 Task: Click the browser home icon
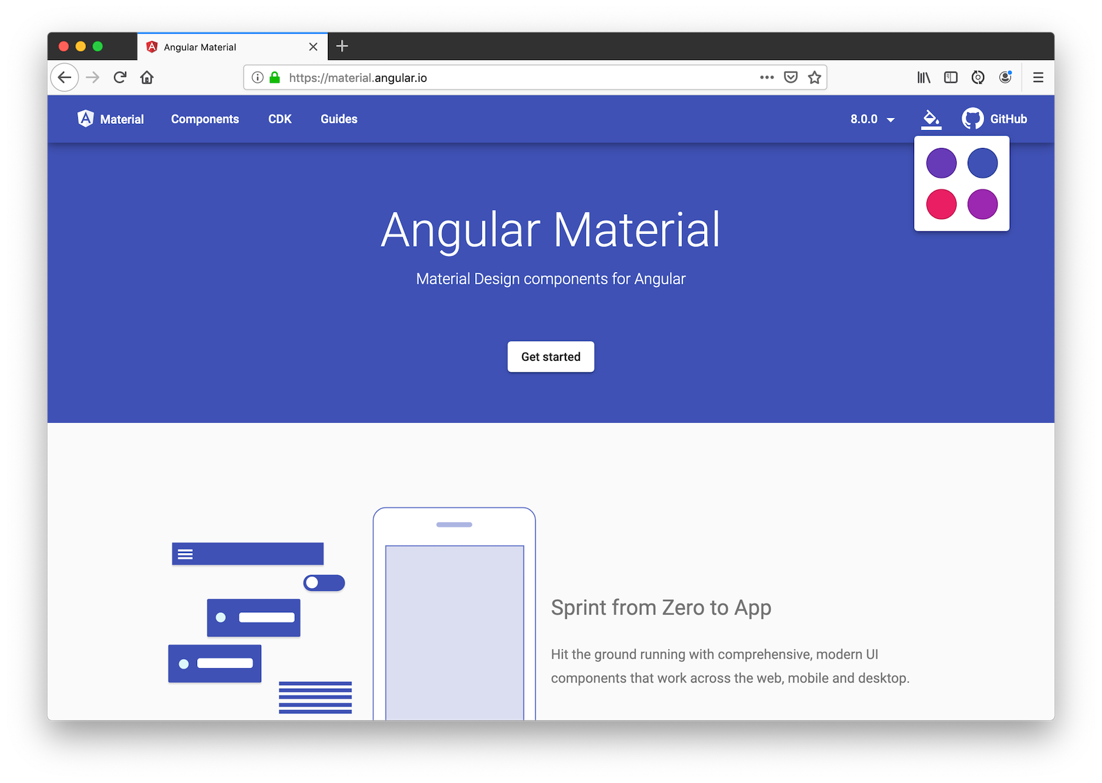pyautogui.click(x=147, y=78)
